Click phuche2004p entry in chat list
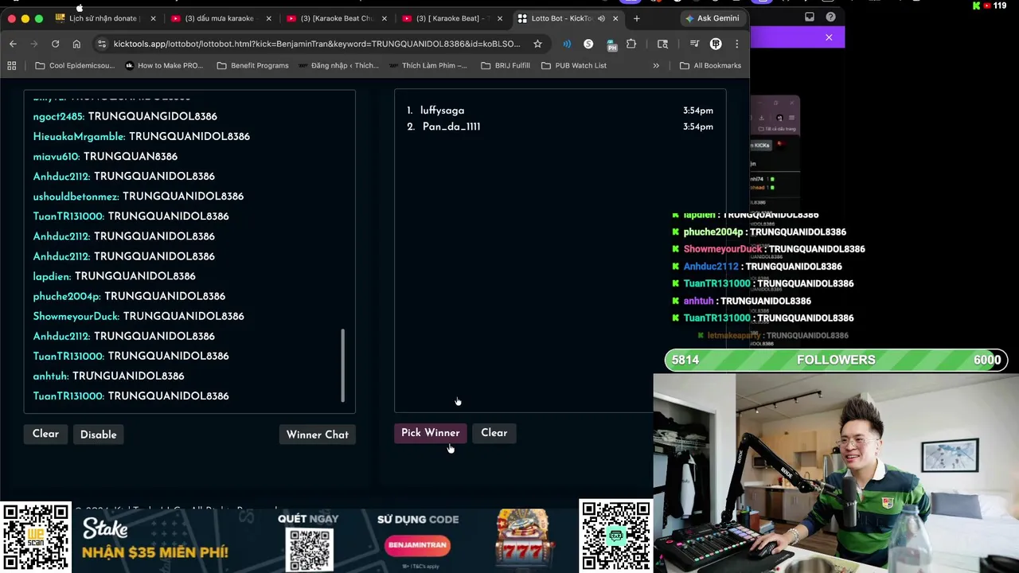Image resolution: width=1019 pixels, height=573 pixels. [129, 296]
